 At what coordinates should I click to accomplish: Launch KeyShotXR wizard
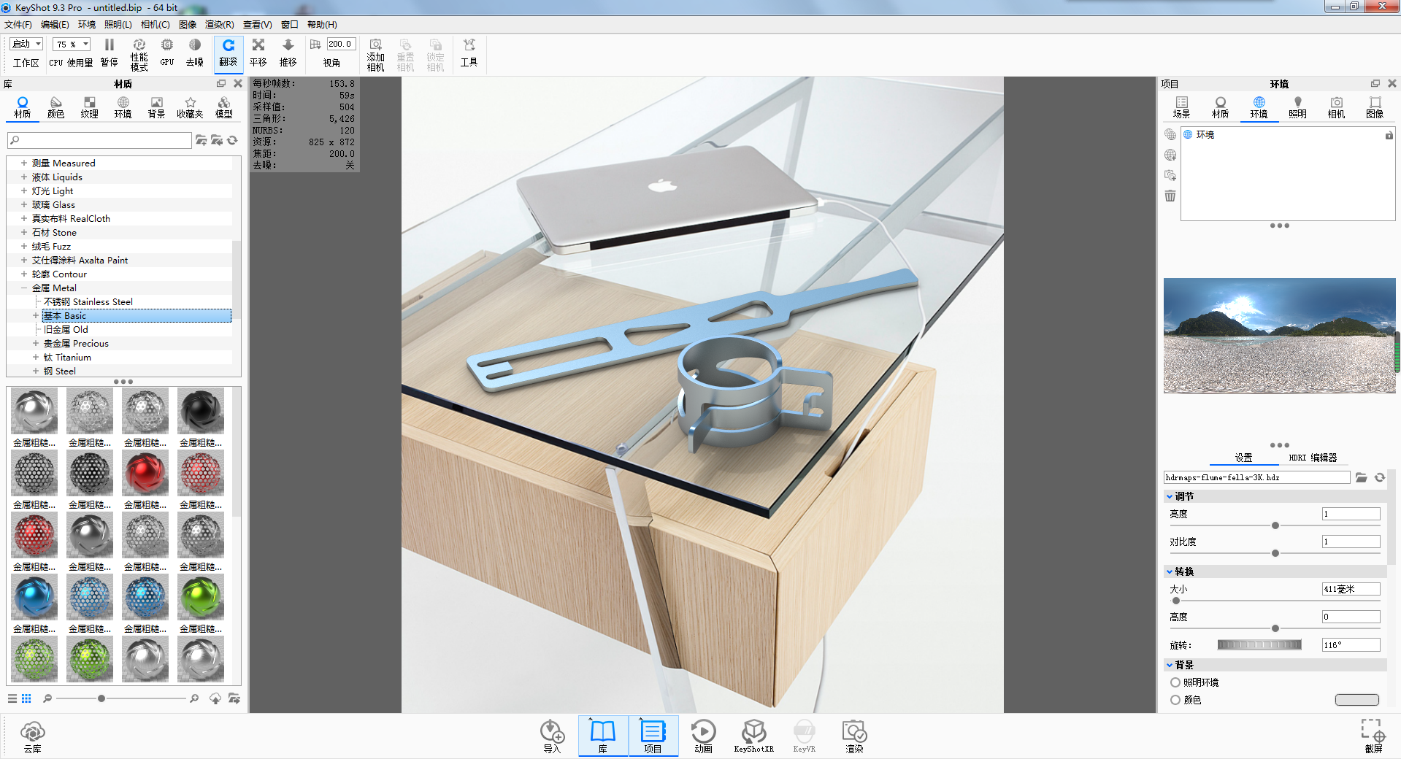tap(753, 736)
